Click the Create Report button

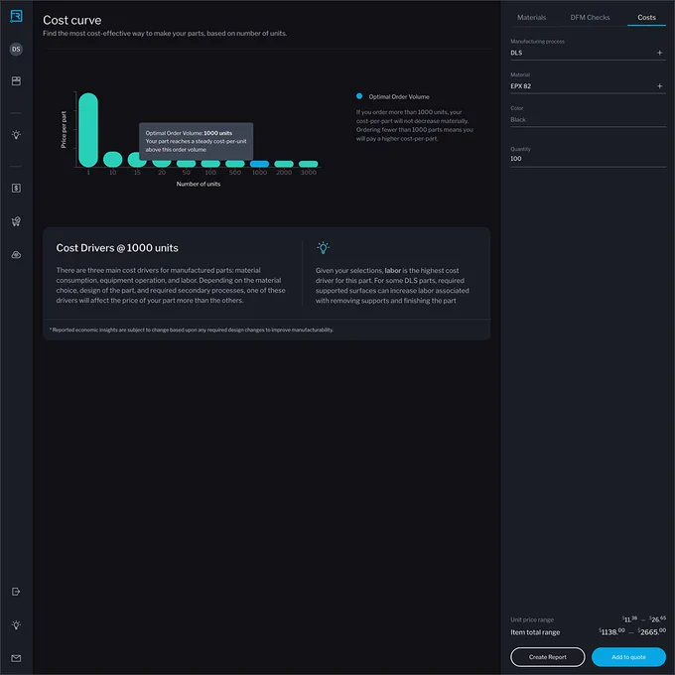click(548, 657)
